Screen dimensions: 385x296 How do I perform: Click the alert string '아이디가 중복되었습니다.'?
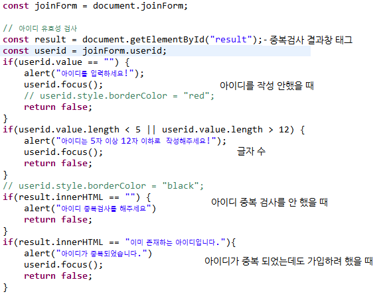(102, 254)
